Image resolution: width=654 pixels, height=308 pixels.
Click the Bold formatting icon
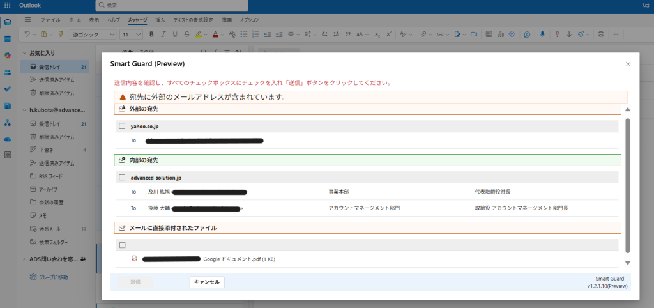(151, 34)
